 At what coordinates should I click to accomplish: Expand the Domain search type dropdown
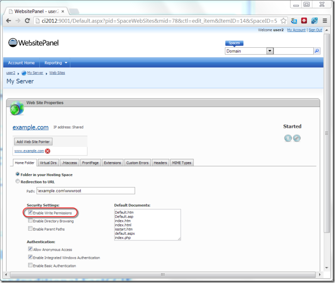click(270, 51)
